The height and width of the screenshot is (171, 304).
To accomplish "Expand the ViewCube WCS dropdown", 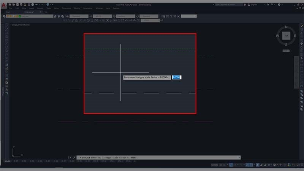I will [x=286, y=51].
